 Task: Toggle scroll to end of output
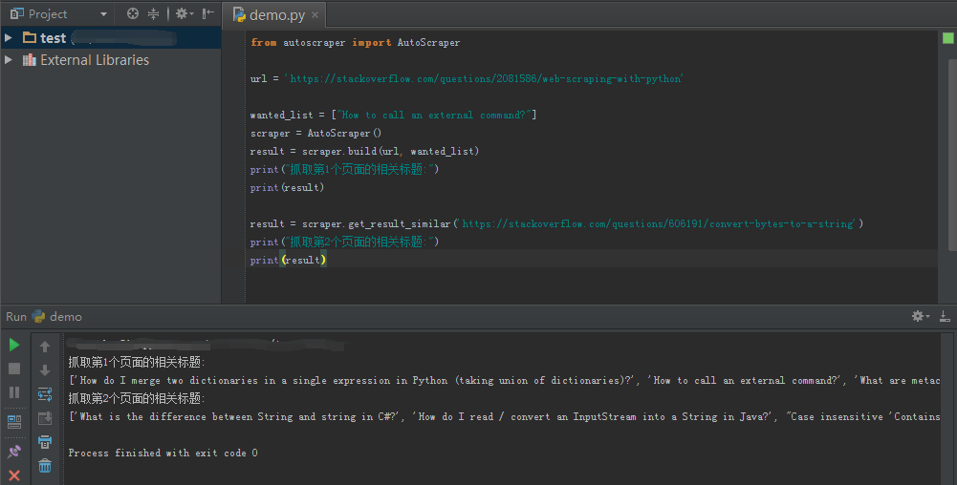[45, 418]
